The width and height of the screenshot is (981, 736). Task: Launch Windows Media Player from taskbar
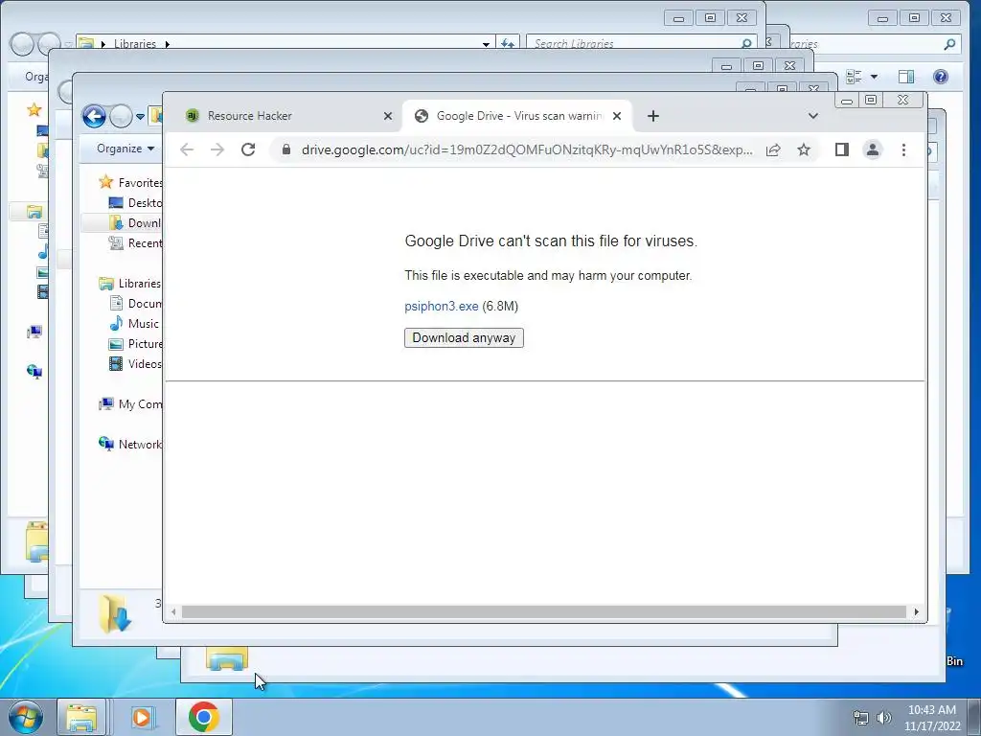tap(142, 717)
